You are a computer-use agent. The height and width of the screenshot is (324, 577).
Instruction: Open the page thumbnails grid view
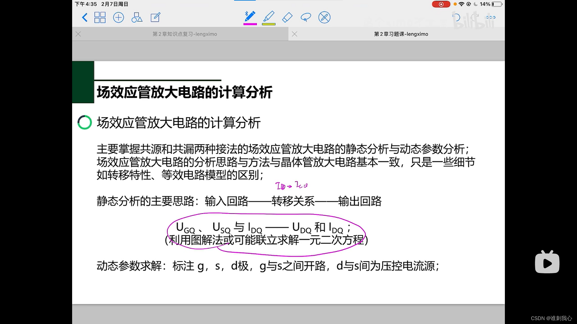(100, 17)
